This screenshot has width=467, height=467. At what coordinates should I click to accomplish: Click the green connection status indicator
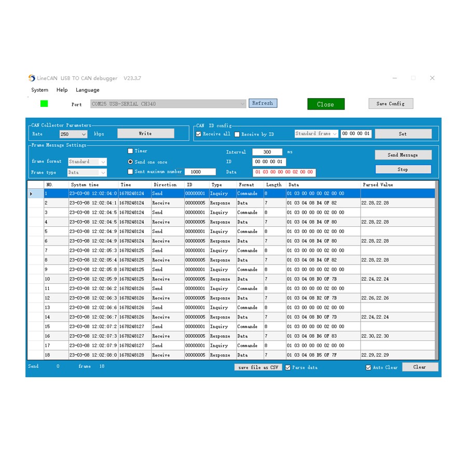(44, 104)
